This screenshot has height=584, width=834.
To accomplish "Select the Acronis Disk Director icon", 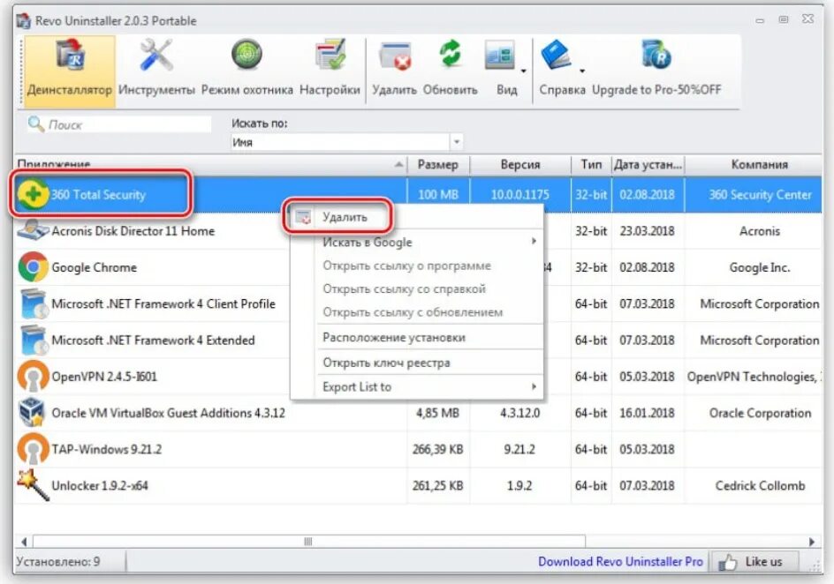I will (x=33, y=230).
